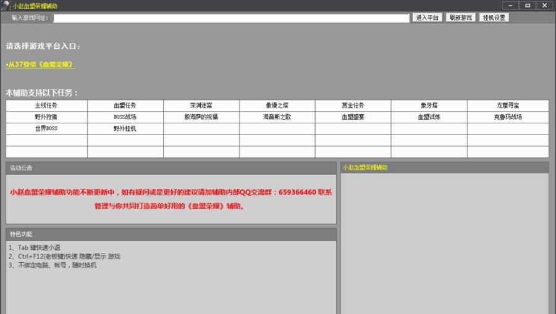Click the app icon in title bar
556x314 pixels.
(x=6, y=6)
